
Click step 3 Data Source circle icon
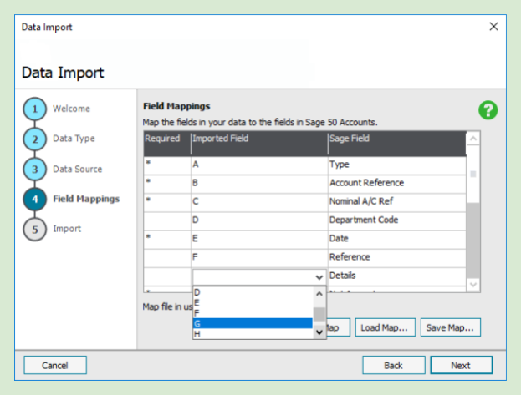(x=35, y=170)
